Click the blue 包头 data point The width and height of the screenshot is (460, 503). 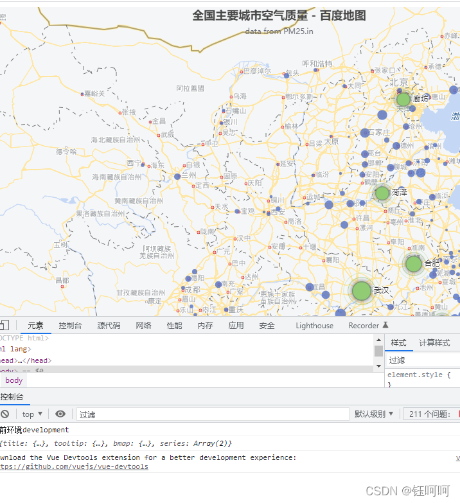[x=287, y=76]
